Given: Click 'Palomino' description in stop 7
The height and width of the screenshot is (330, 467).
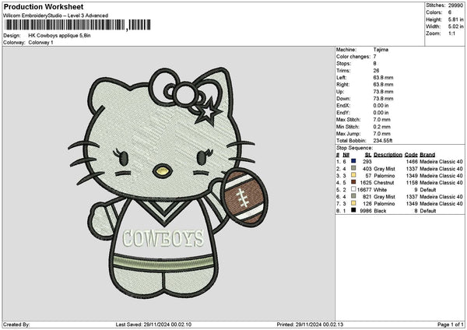Looking at the screenshot, I should click(384, 204).
